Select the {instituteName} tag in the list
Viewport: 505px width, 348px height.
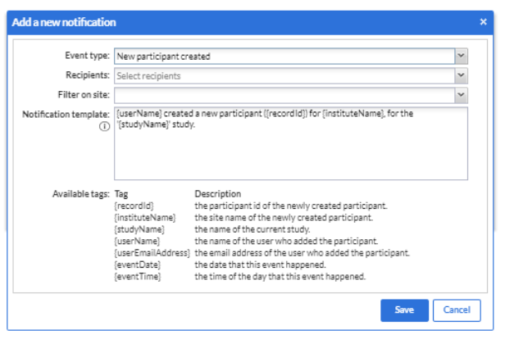click(145, 218)
